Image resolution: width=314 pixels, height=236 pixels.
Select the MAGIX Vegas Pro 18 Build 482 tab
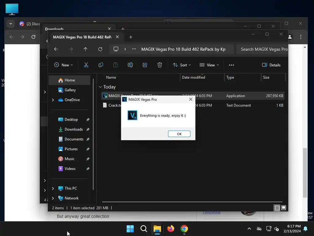[82, 37]
